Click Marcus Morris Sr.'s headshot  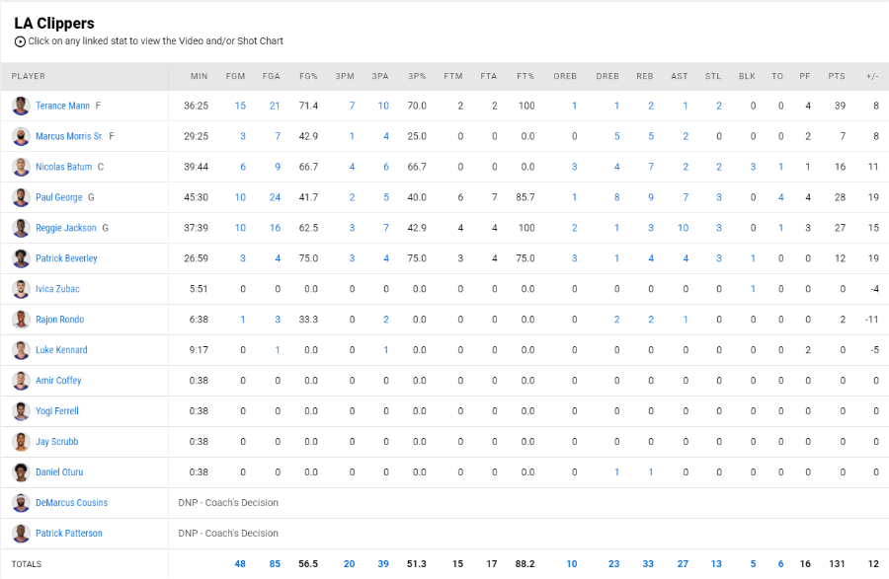(21, 136)
